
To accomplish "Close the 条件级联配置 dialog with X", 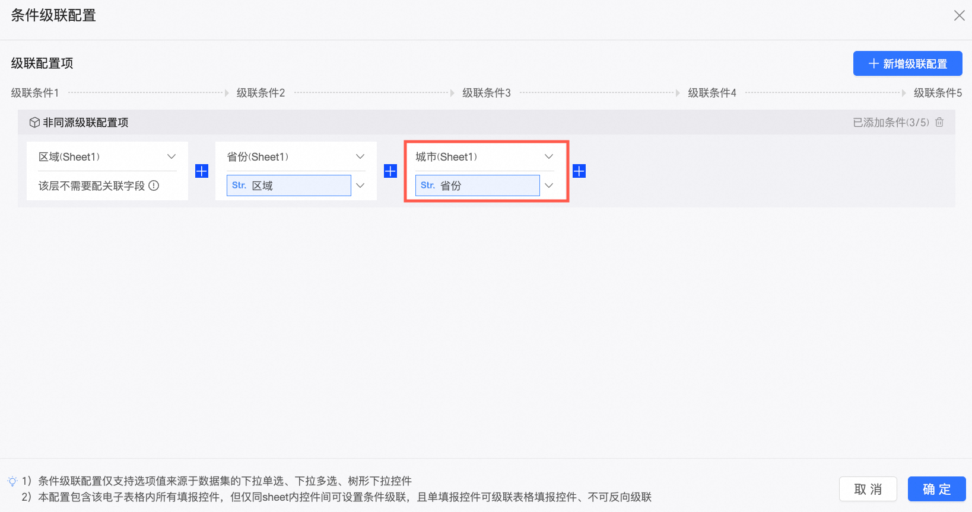I will (x=959, y=15).
